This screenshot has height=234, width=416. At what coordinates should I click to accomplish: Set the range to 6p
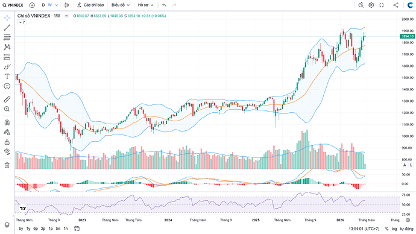click(x=36, y=229)
